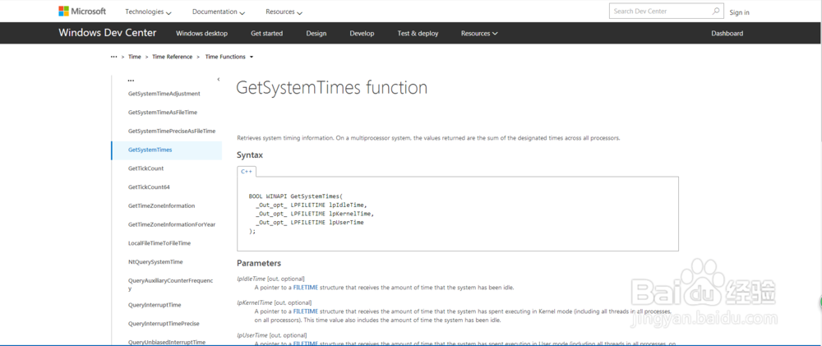Open the Design menu item

pyautogui.click(x=316, y=33)
